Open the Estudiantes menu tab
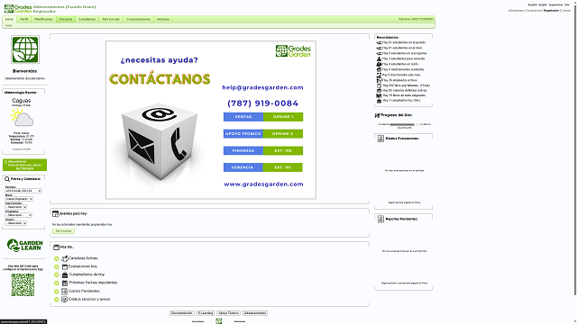577x324 pixels. click(87, 19)
